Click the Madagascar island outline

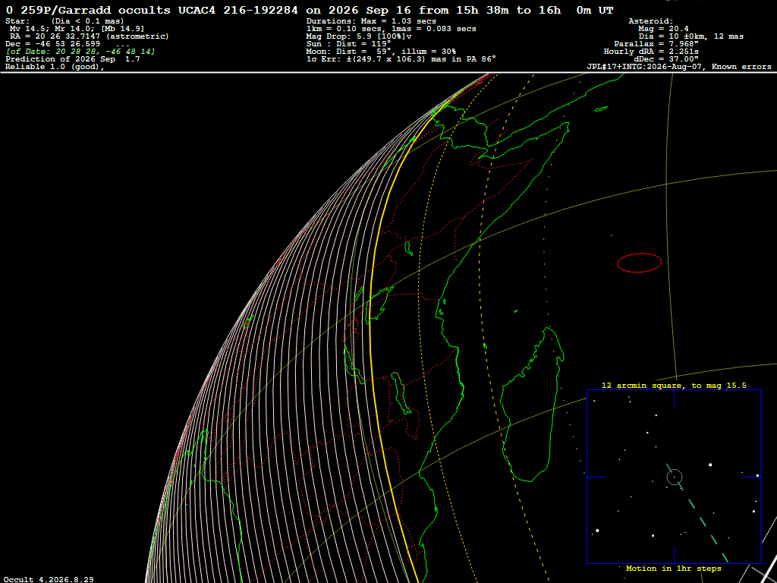click(x=531, y=405)
